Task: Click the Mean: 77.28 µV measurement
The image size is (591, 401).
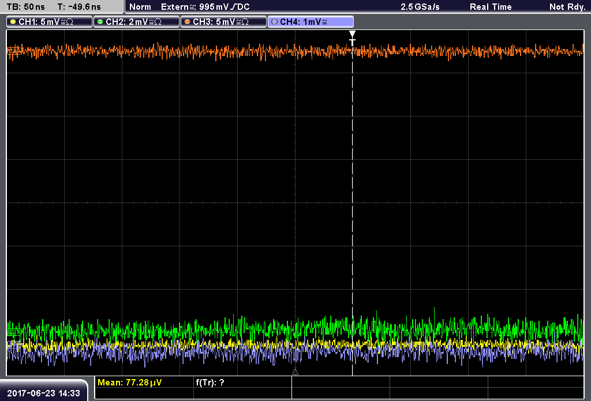Action: click(x=130, y=383)
